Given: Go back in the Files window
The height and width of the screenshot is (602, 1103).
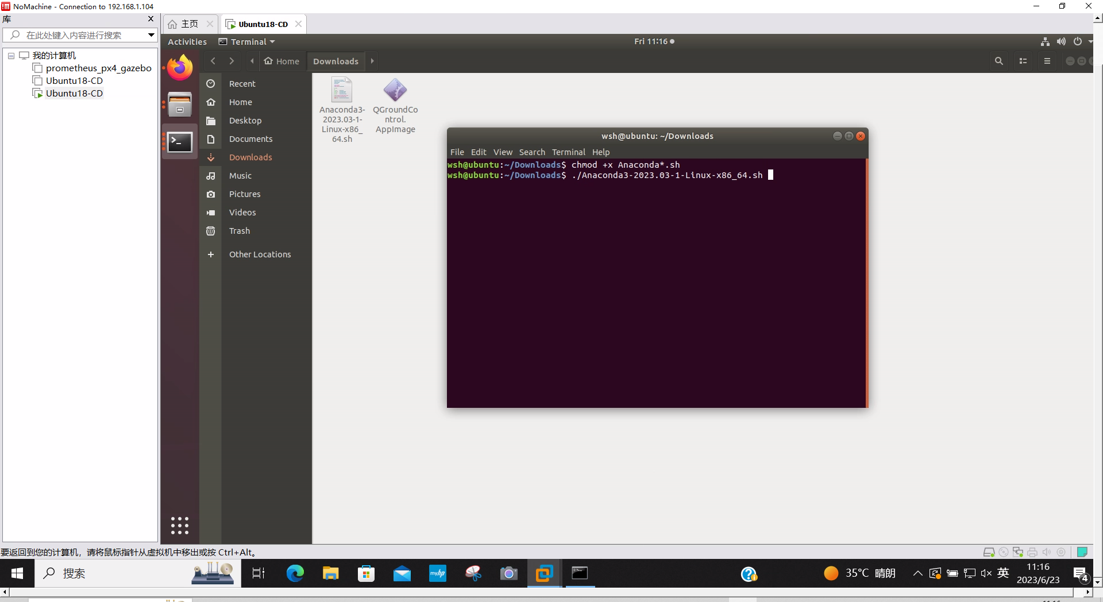Looking at the screenshot, I should click(x=213, y=61).
